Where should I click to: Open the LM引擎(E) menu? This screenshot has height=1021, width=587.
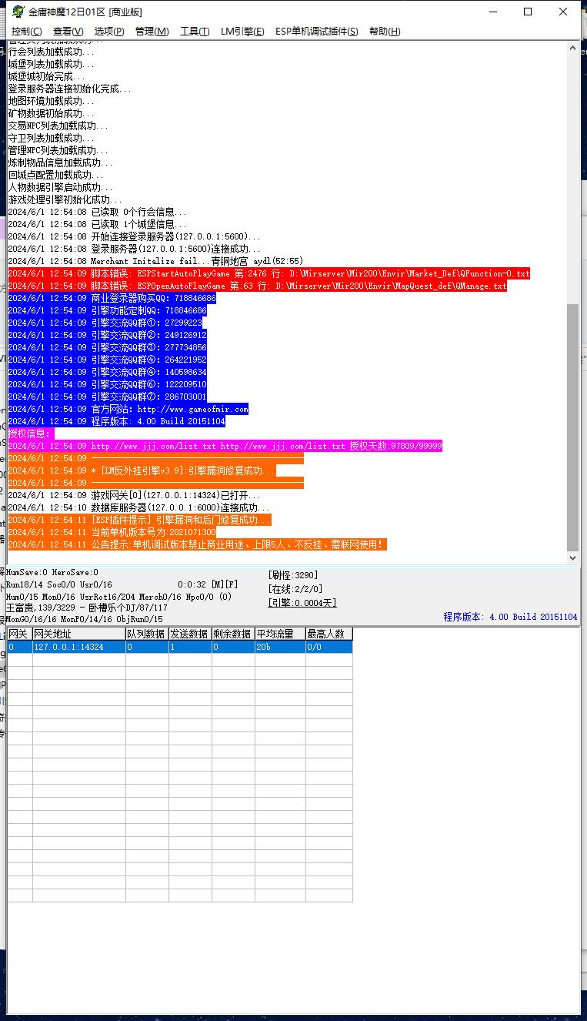coord(242,32)
